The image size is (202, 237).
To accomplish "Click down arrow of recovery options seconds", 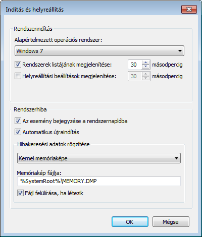I will pos(145,78).
